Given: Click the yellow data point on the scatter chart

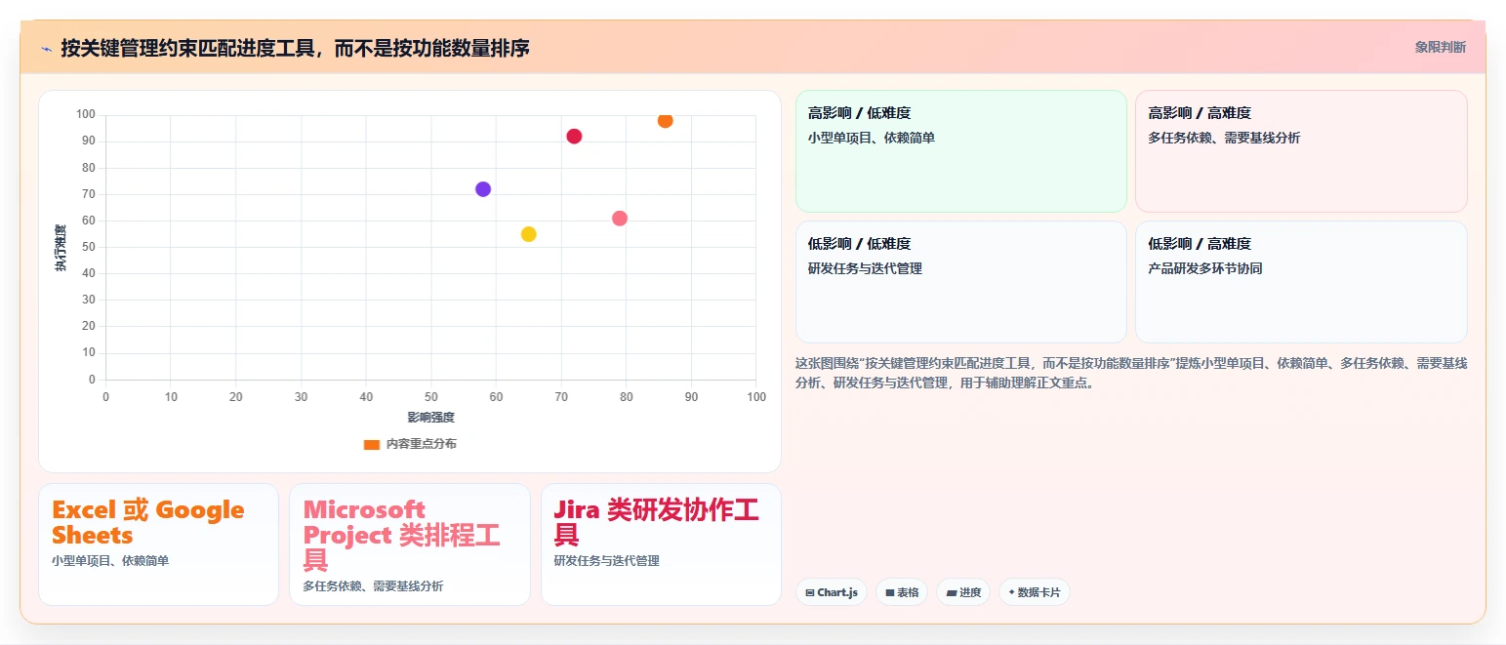Looking at the screenshot, I should (x=529, y=234).
